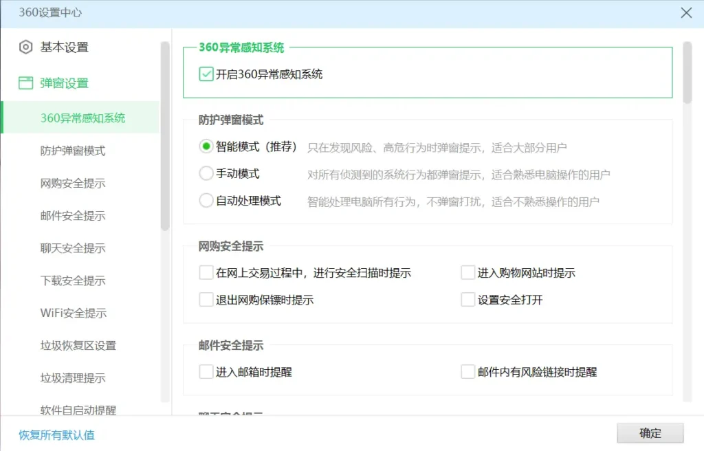This screenshot has height=451, width=704.
Task: Enable 设置安全打开 checkbox
Action: pyautogui.click(x=467, y=300)
